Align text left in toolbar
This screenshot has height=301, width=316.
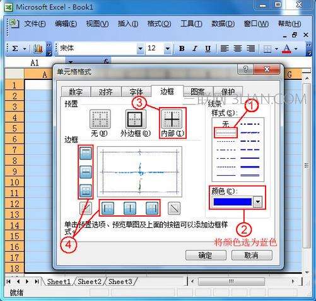pyautogui.click(x=225, y=48)
